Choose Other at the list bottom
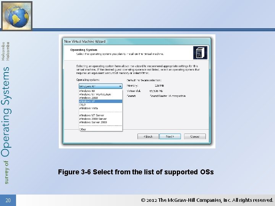The height and width of the screenshot is (206, 275). [x=101, y=129]
